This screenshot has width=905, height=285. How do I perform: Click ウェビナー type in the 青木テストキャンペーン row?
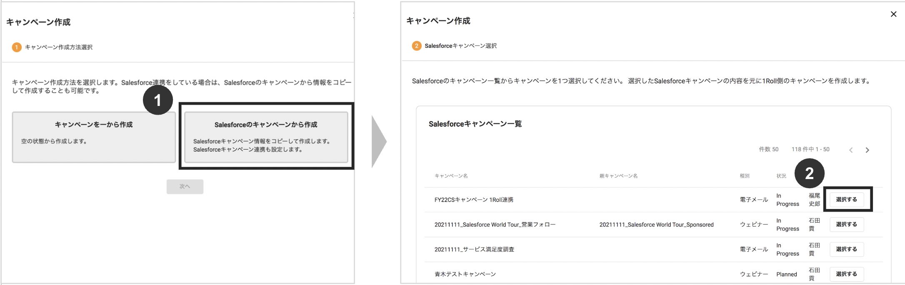(x=754, y=274)
